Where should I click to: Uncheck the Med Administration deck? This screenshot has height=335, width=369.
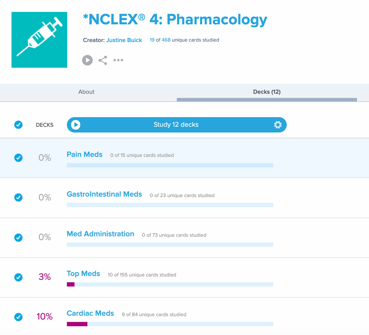(18, 237)
